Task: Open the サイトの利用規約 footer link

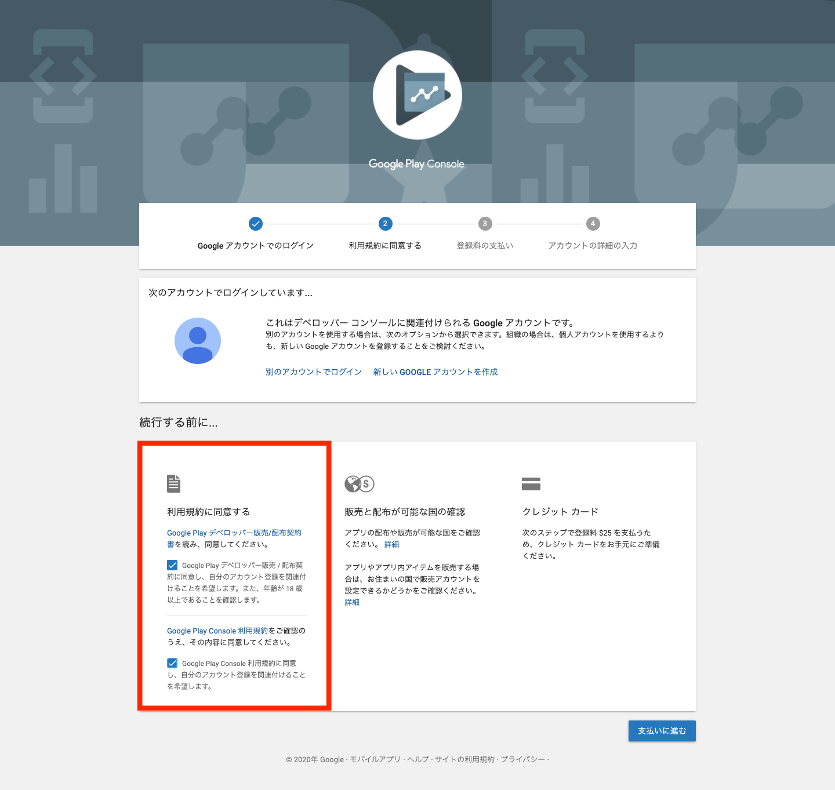Action: coord(465,759)
